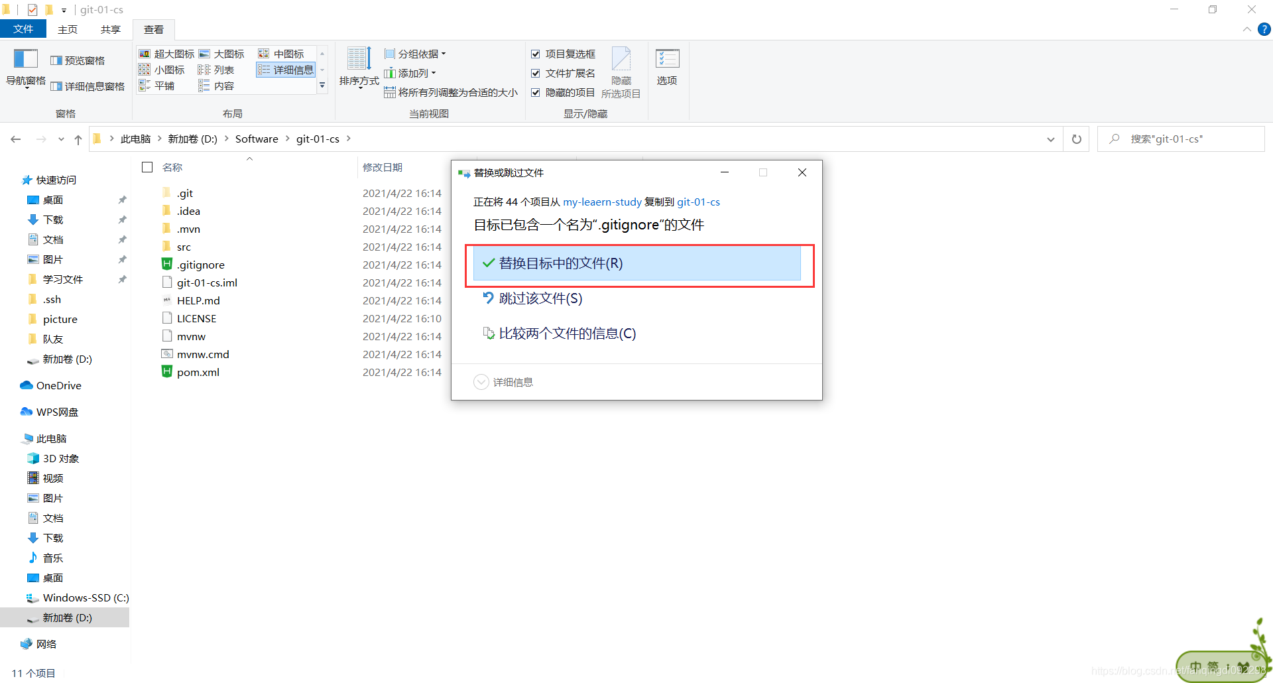Open the sort by menu

tap(359, 68)
